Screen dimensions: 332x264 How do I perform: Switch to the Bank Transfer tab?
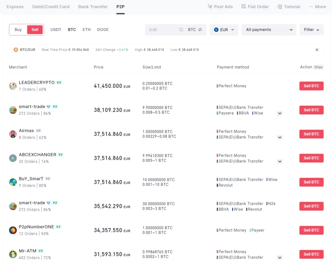(x=93, y=7)
